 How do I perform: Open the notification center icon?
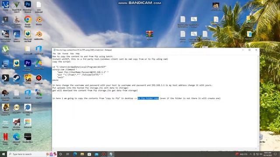tap(275, 154)
